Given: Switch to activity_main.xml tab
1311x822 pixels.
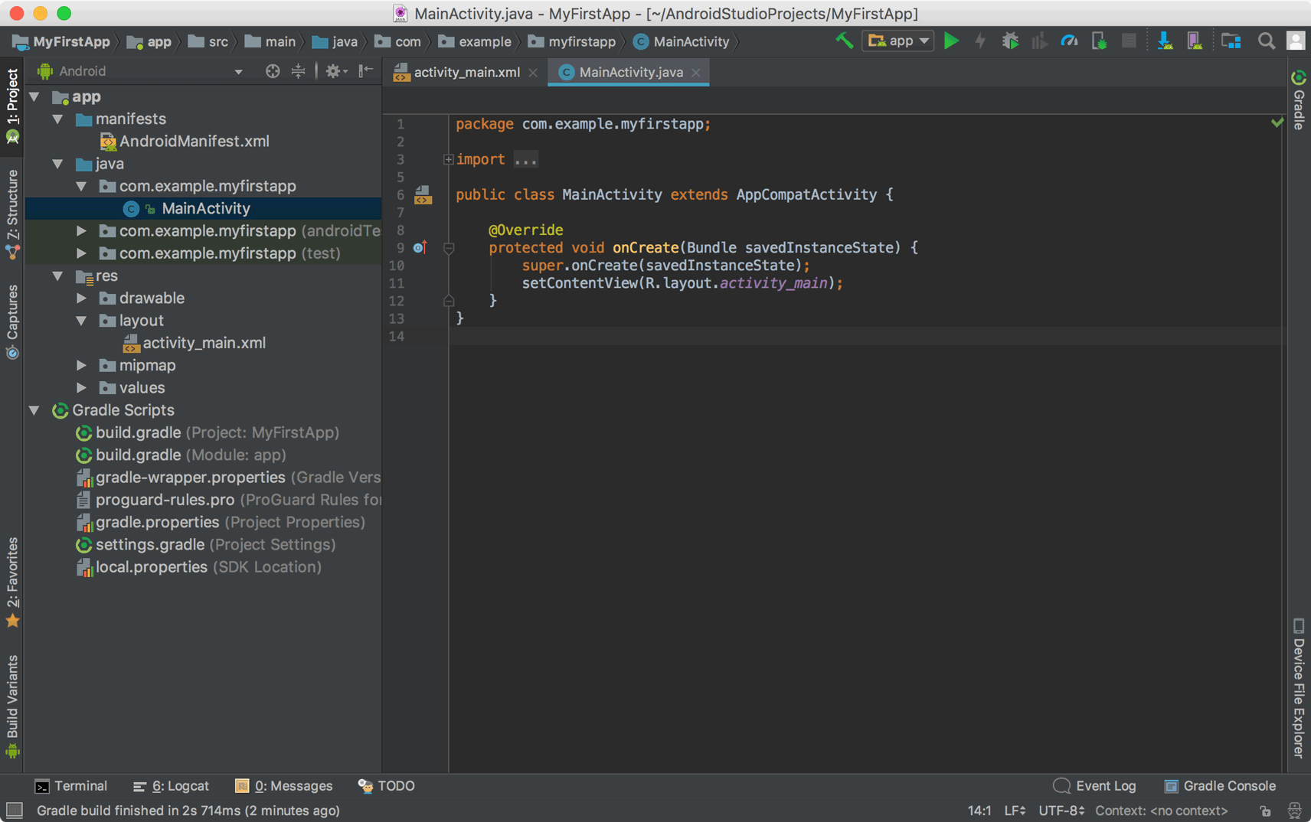Looking at the screenshot, I should 466,72.
